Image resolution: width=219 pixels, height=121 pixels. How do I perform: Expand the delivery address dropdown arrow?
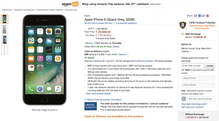click(190, 52)
